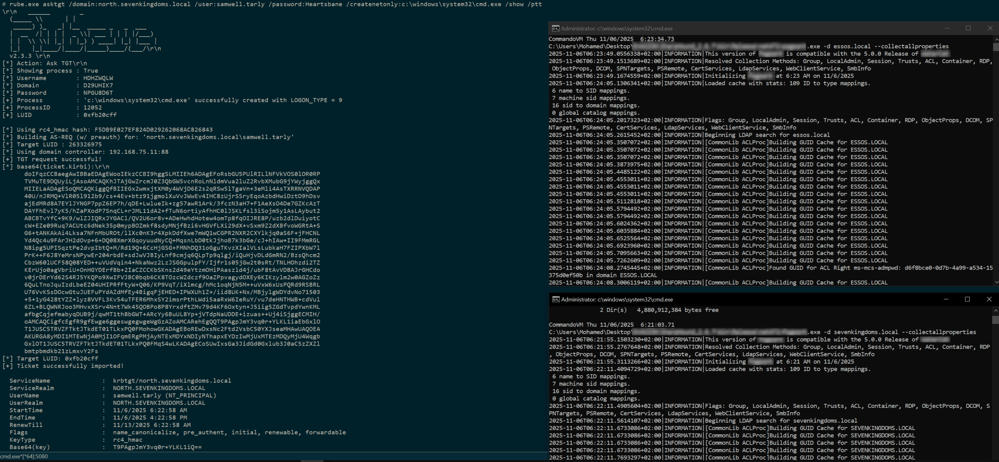Click scroll-up arrow in essos.local window
Image resolution: width=999 pixels, height=462 pixels.
coord(996,39)
